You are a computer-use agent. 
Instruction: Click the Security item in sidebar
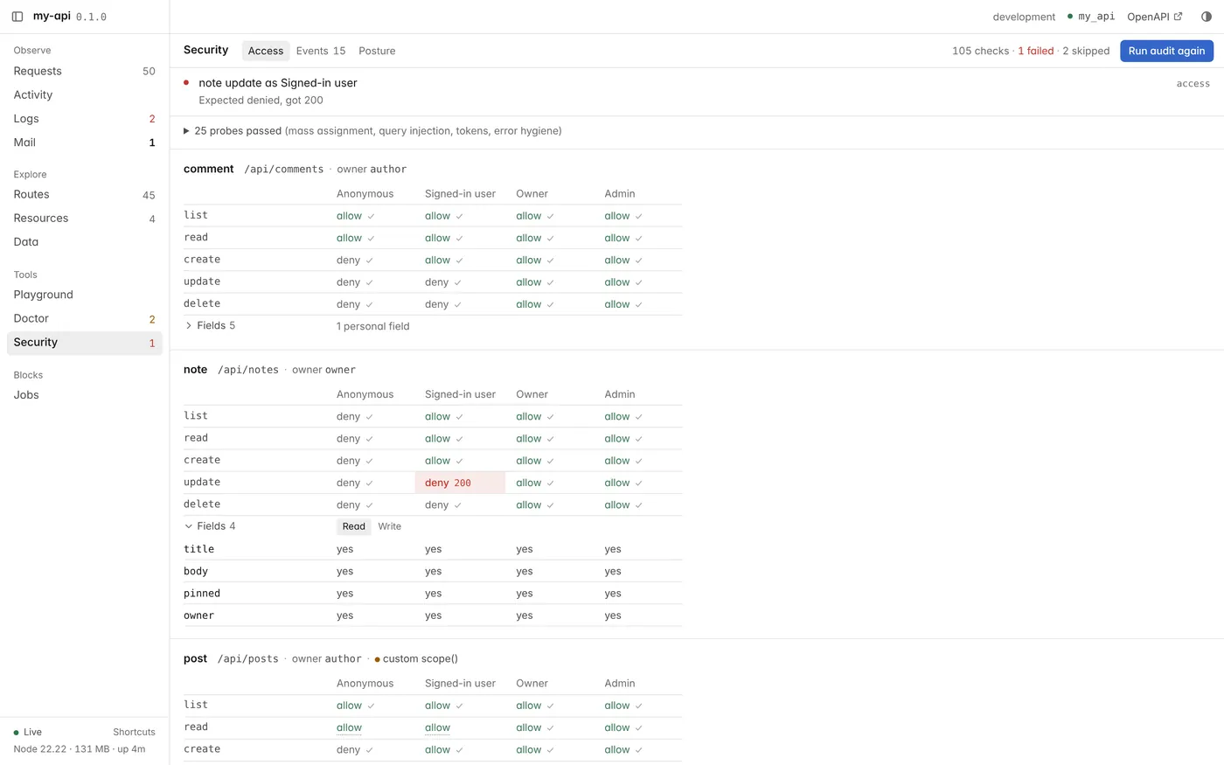(84, 342)
